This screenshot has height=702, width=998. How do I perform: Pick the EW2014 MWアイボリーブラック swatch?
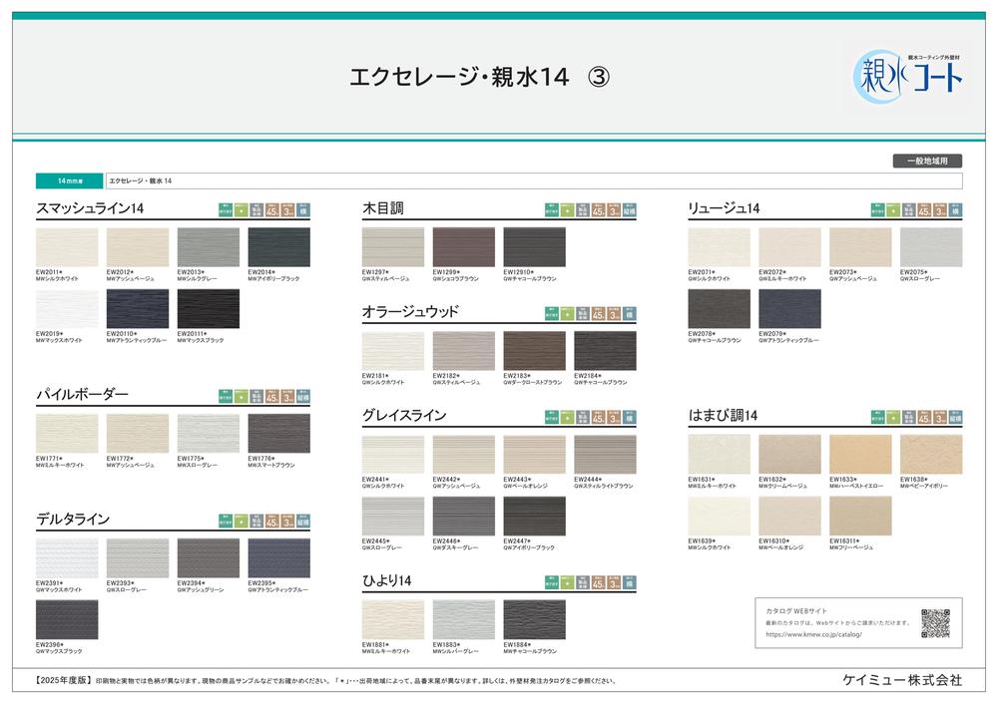(x=278, y=247)
